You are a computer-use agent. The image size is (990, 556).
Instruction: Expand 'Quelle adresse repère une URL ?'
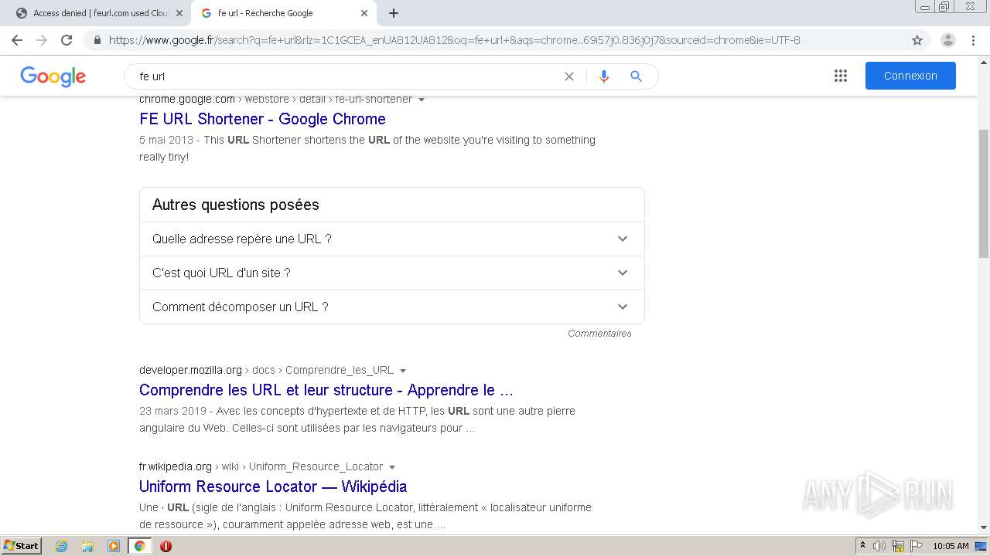pyautogui.click(x=392, y=239)
